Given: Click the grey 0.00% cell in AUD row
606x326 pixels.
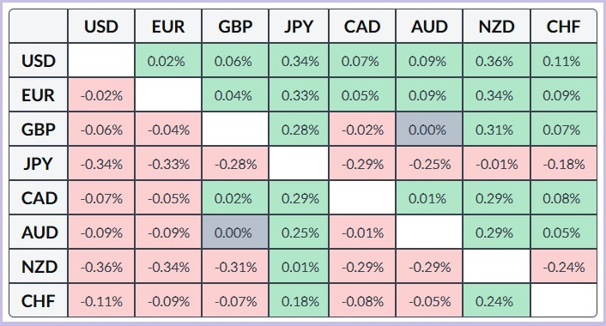Looking at the screenshot, I should click(235, 232).
